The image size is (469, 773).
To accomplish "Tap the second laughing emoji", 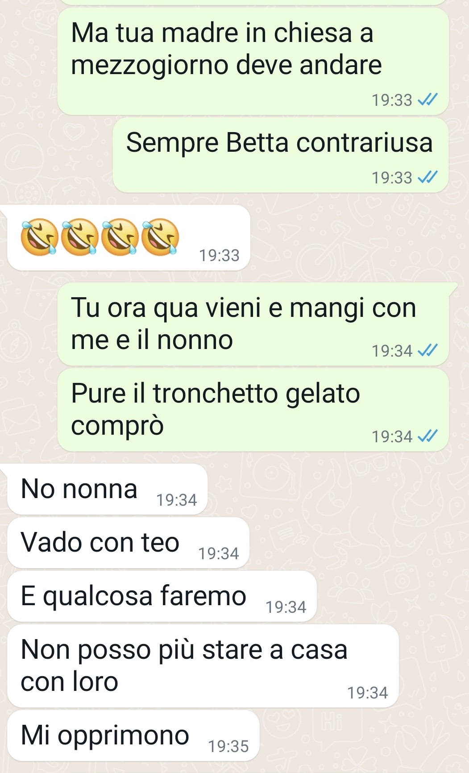I will [x=79, y=237].
